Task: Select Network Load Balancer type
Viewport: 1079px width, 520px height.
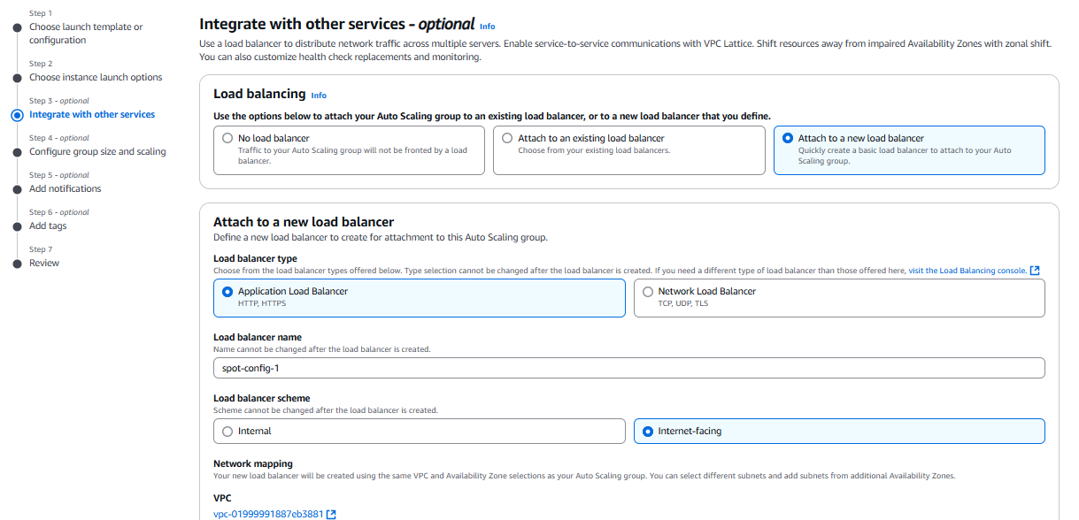Action: 649,292
